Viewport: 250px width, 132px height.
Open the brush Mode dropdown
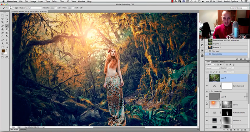pyautogui.click(x=33, y=8)
